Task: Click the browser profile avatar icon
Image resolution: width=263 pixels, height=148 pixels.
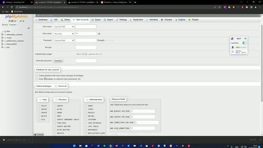Action: [x=256, y=7]
